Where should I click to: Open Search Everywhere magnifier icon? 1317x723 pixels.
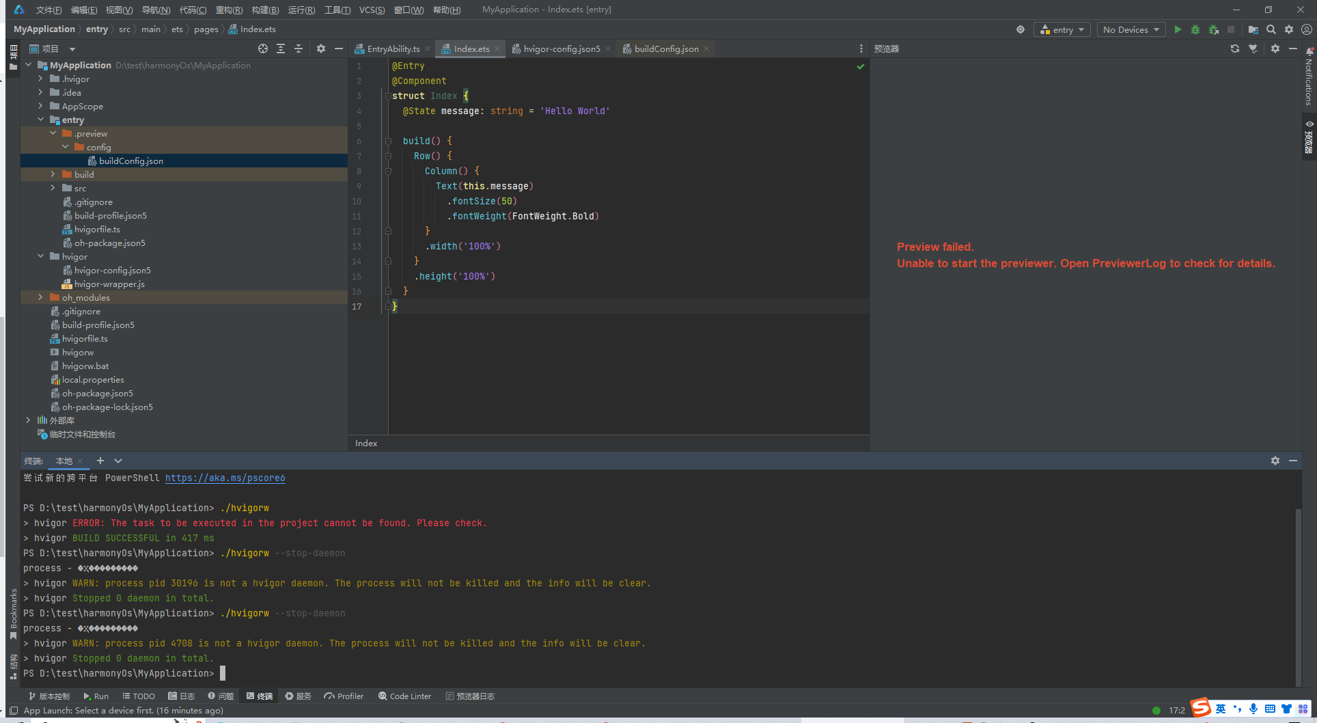coord(1271,29)
